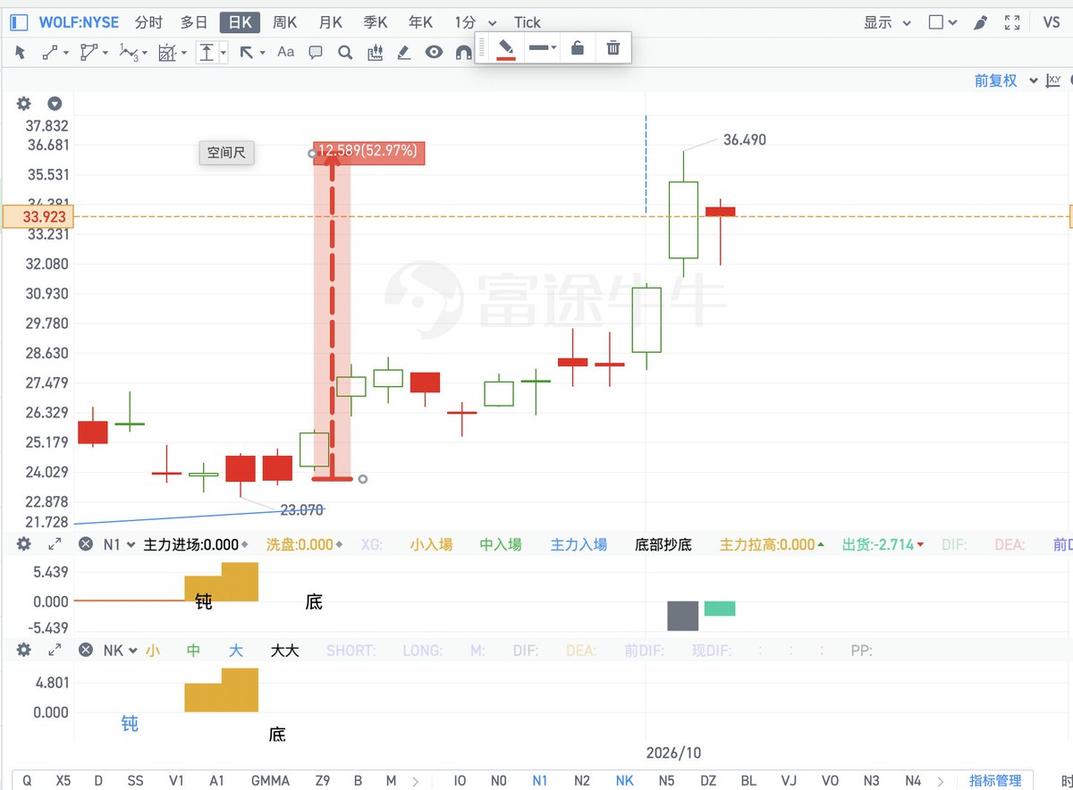Toggle 出货 series in N1 legend
The width and height of the screenshot is (1073, 790).
click(x=883, y=544)
